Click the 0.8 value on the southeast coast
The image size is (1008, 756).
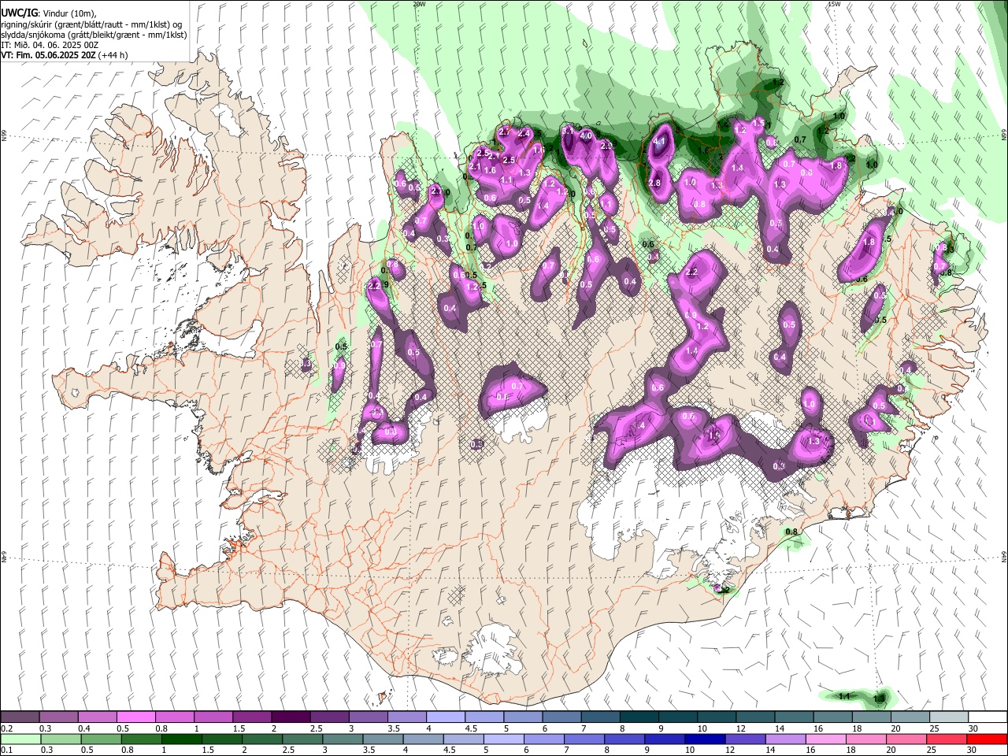click(792, 532)
